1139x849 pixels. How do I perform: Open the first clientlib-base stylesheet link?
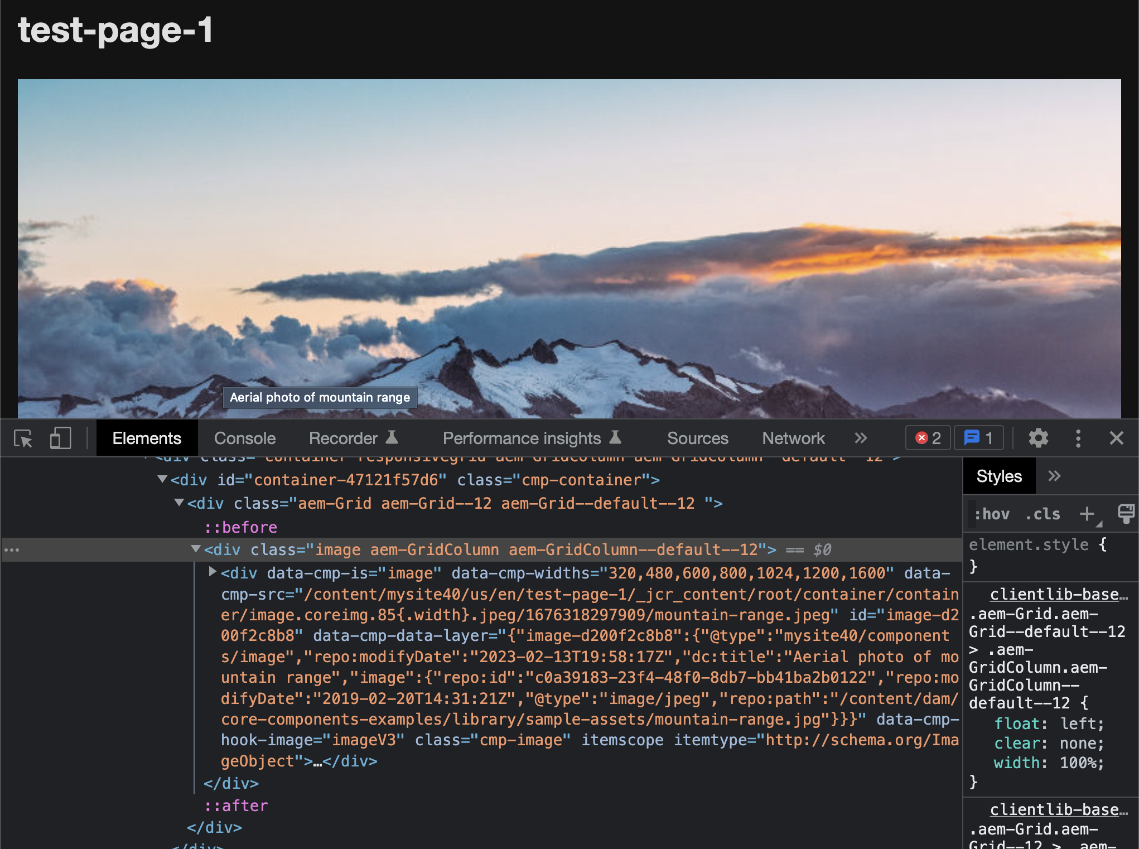point(1056,594)
